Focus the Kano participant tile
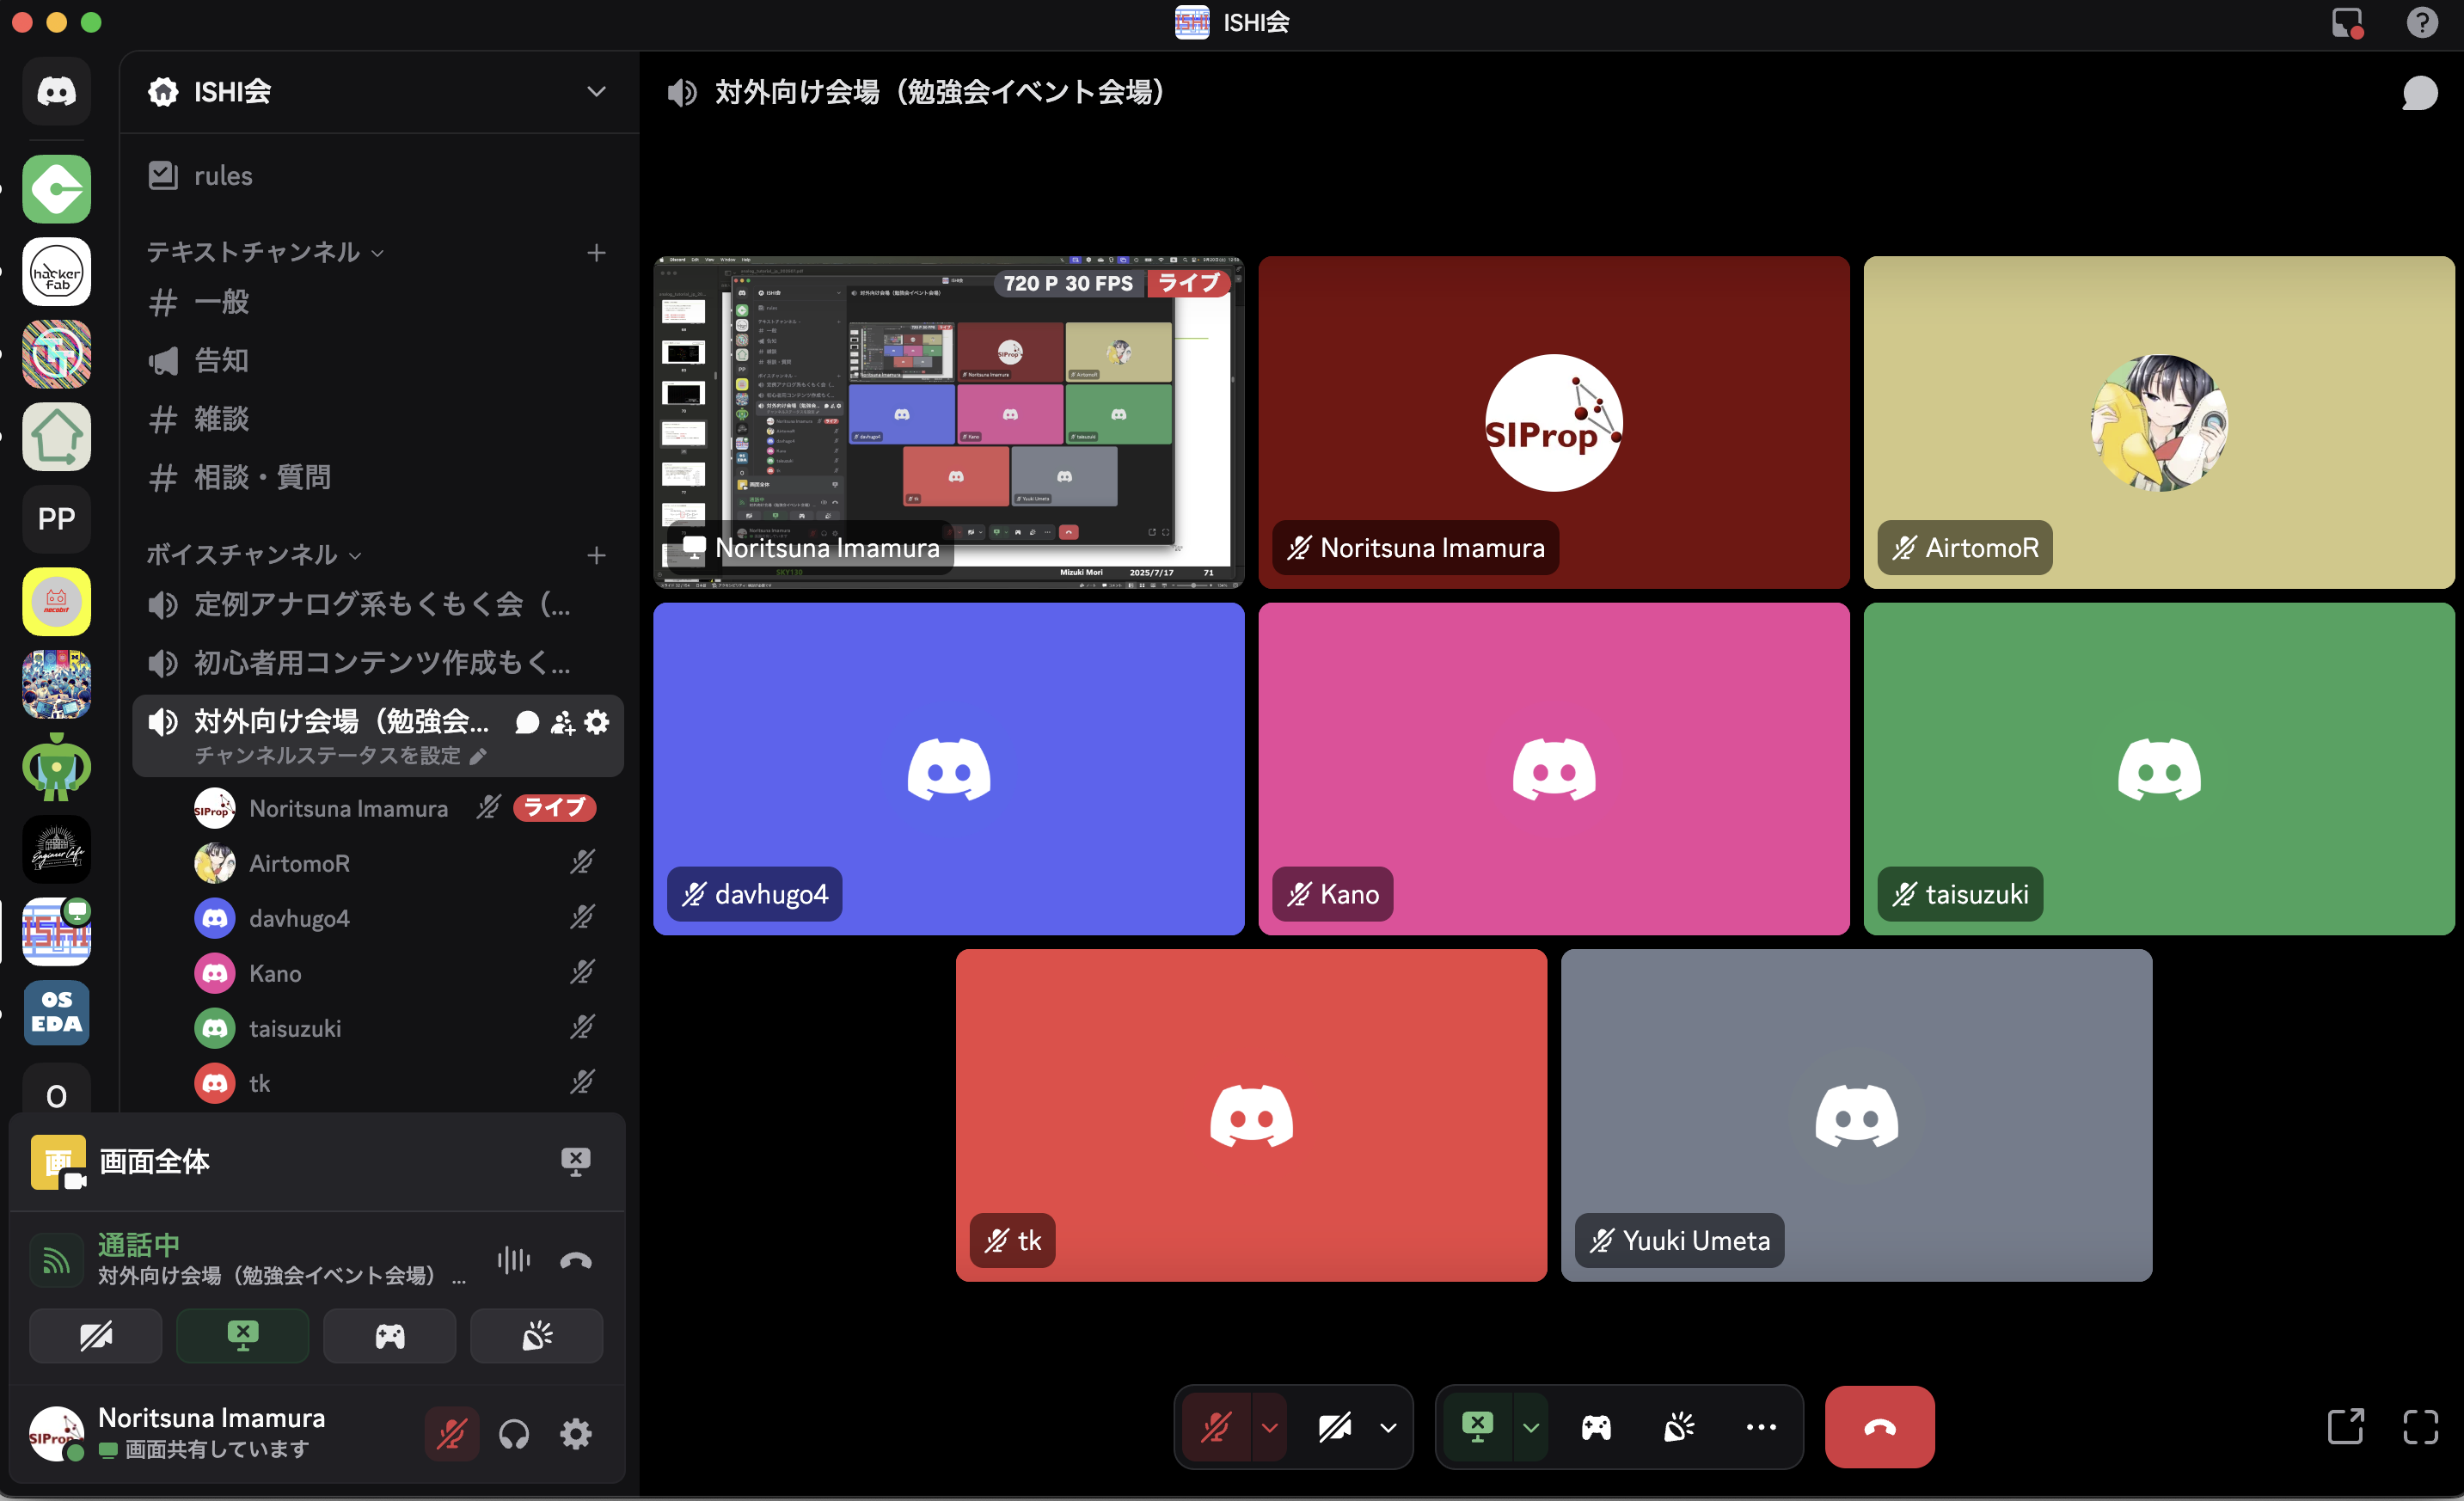The height and width of the screenshot is (1501, 2464). click(x=1553, y=768)
